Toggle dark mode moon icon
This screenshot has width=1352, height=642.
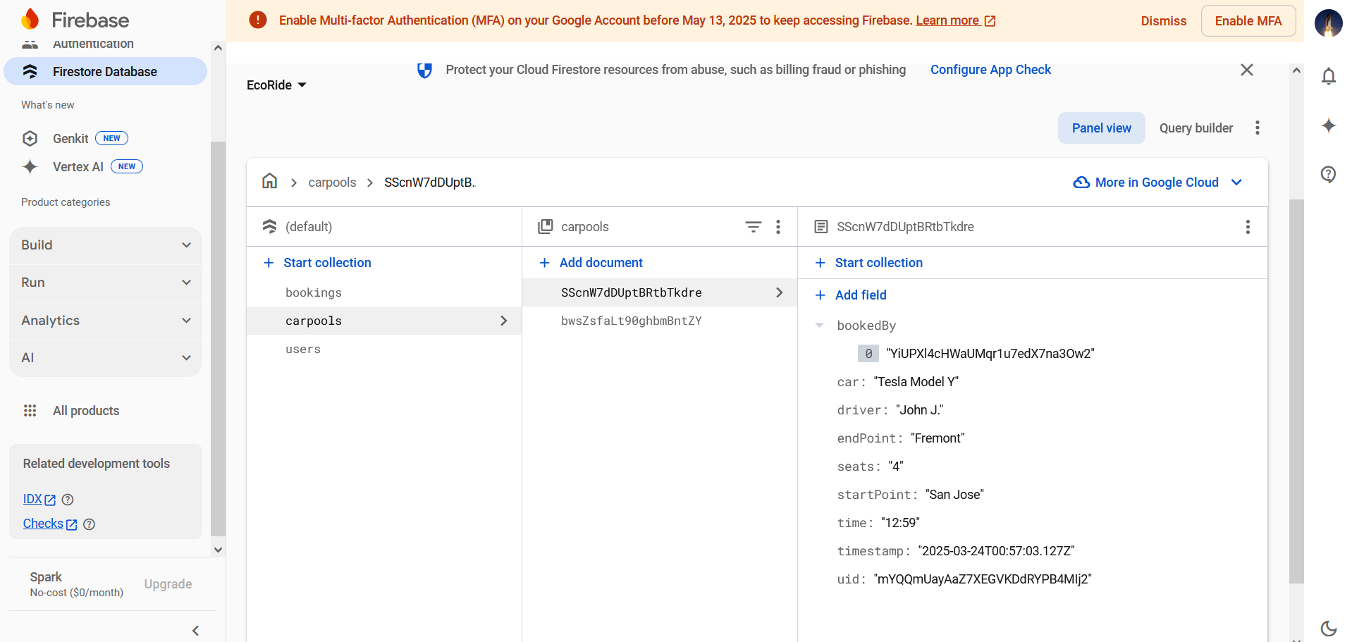(x=1328, y=628)
